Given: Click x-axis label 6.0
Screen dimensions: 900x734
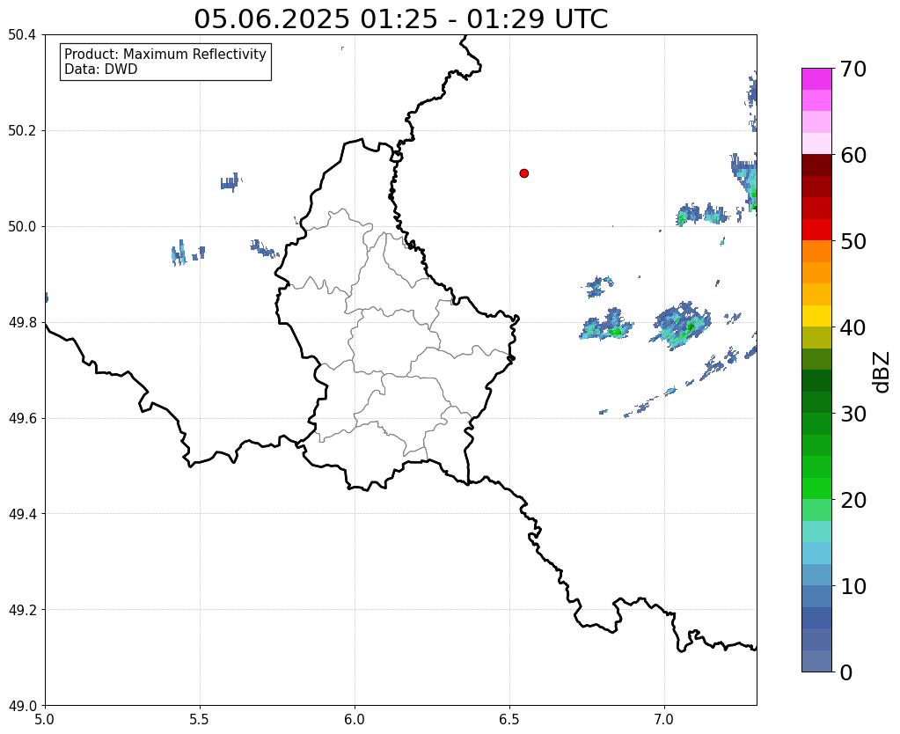Looking at the screenshot, I should 355,720.
